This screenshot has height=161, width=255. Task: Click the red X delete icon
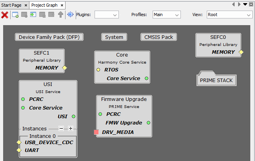point(5,15)
